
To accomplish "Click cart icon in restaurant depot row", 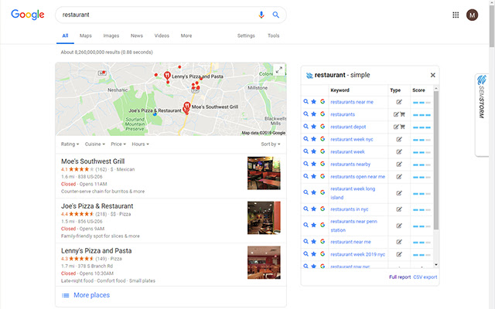I will click(402, 127).
